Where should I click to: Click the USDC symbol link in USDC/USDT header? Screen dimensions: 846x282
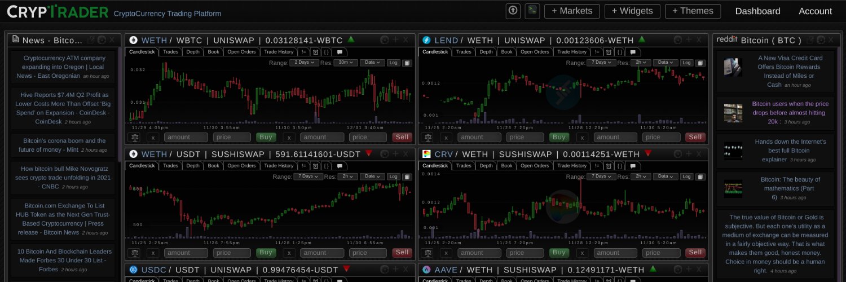coord(153,270)
